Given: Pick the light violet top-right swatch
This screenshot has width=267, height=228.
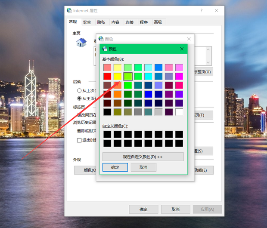Looking at the screenshot, I should pos(179,68).
